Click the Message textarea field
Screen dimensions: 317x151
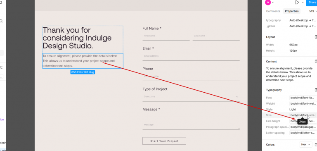pos(191,121)
